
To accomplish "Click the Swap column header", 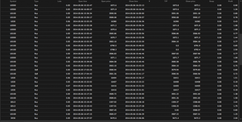I will click(211, 1).
